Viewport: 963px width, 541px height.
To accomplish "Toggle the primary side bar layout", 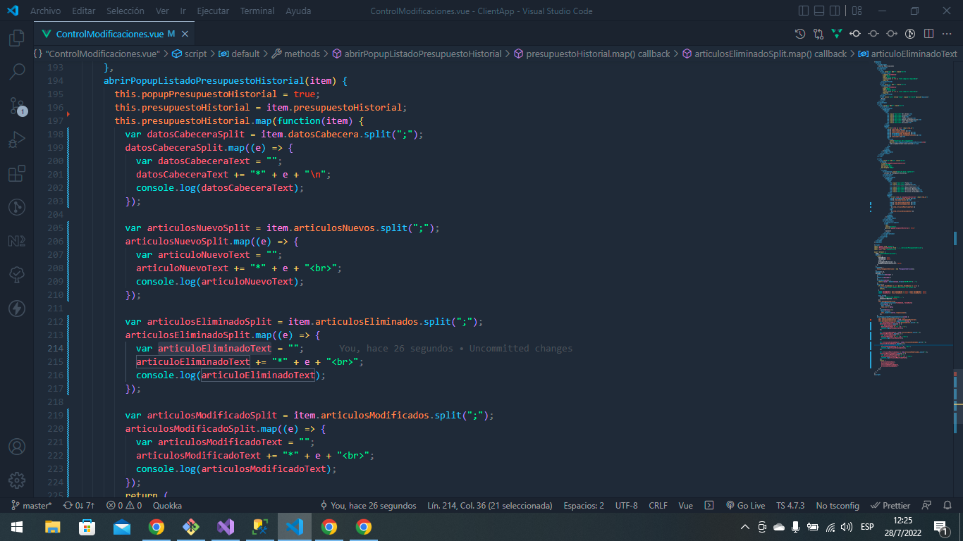I will click(804, 11).
